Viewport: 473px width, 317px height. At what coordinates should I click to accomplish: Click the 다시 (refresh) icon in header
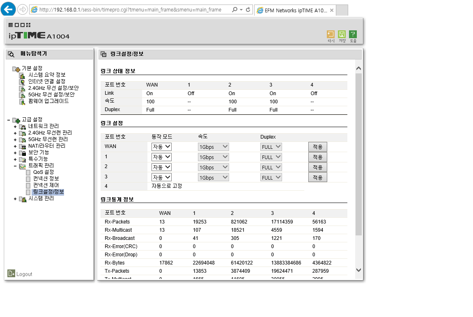(x=331, y=34)
